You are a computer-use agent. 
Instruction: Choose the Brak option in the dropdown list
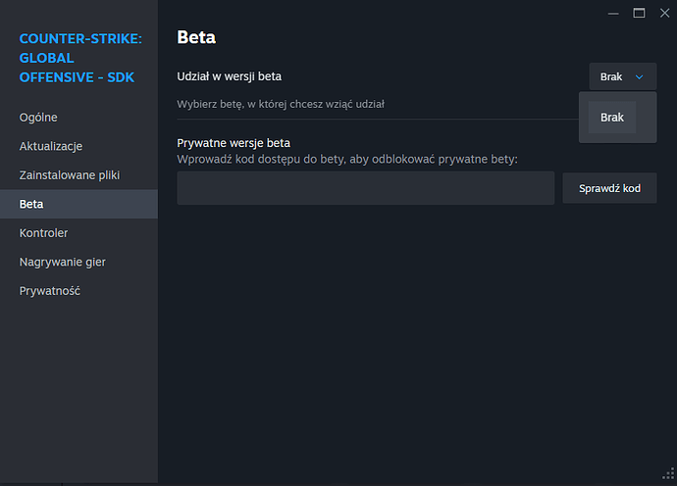tap(612, 118)
